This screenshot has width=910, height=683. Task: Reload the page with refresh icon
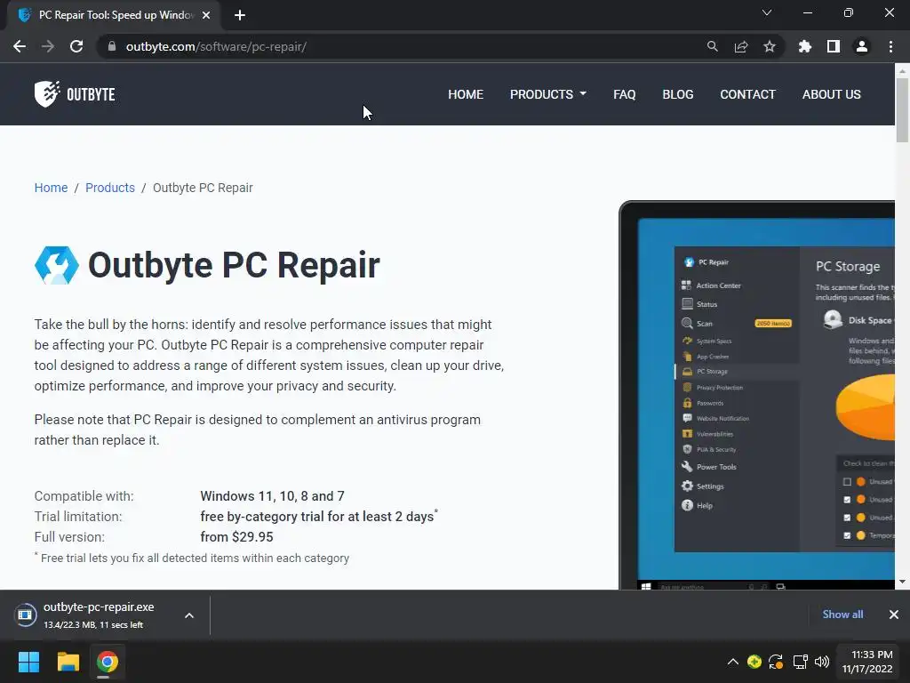click(x=76, y=46)
